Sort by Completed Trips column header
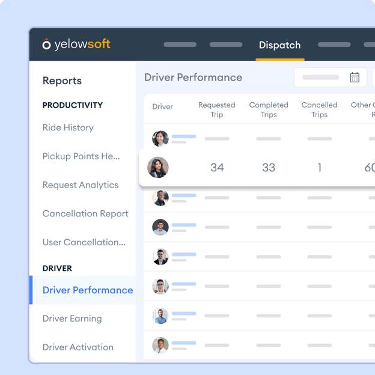Screen dimensions: 375x375 [269, 109]
